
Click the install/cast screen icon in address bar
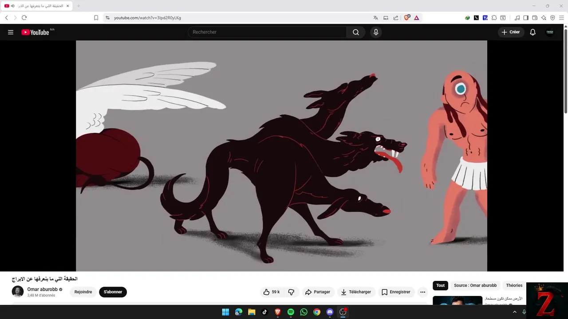(386, 18)
